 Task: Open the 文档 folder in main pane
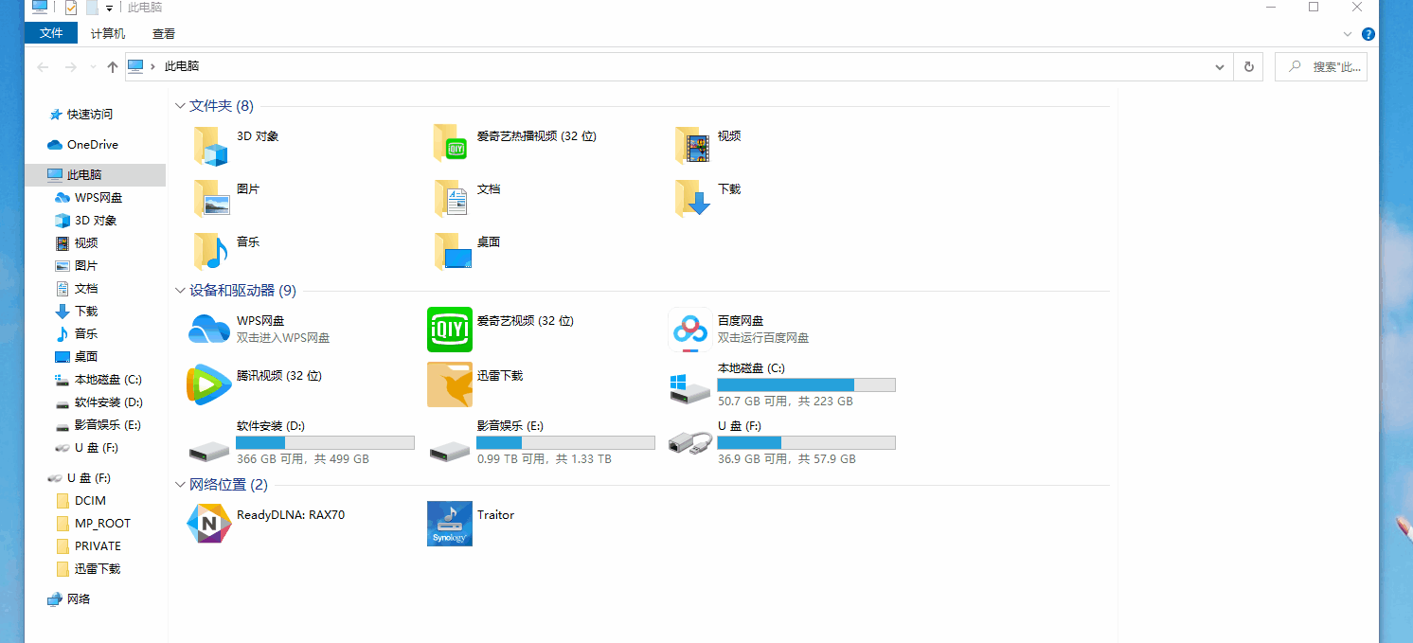coord(452,198)
